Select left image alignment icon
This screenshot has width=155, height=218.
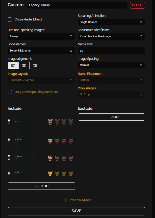(13, 66)
